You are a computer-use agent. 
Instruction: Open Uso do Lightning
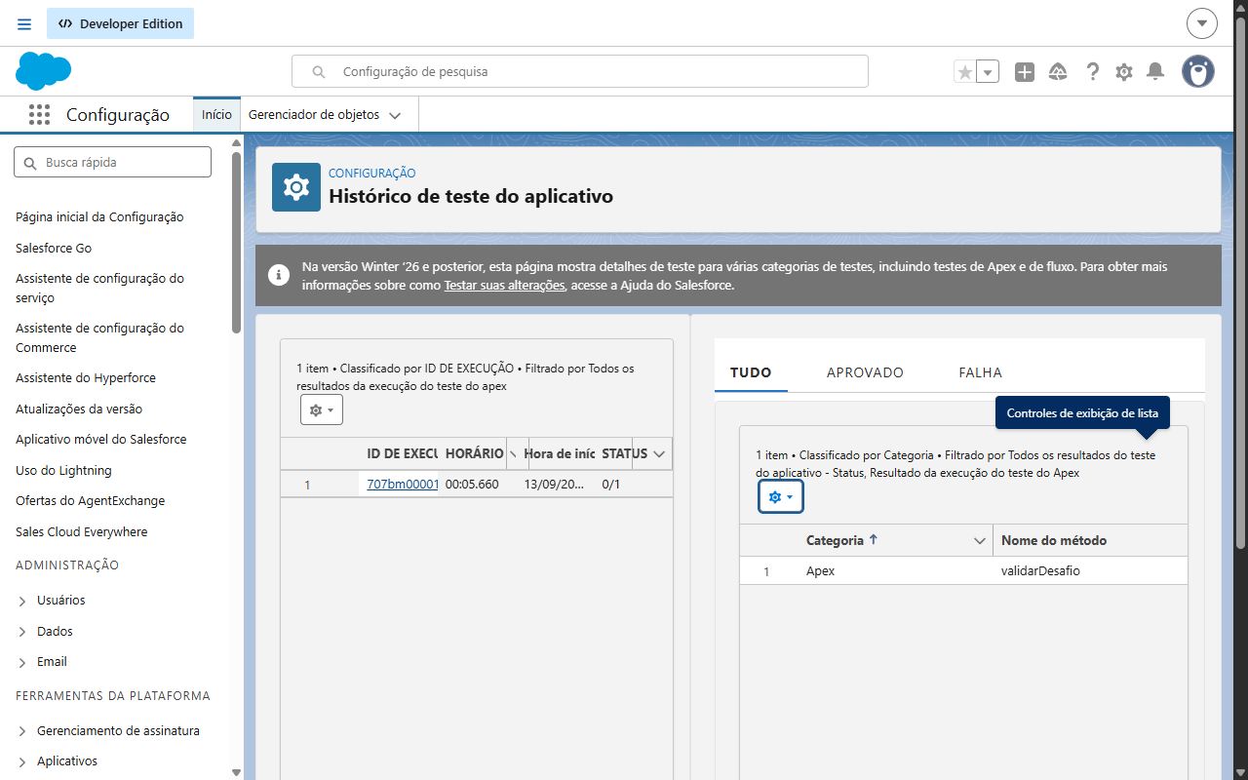coord(63,470)
